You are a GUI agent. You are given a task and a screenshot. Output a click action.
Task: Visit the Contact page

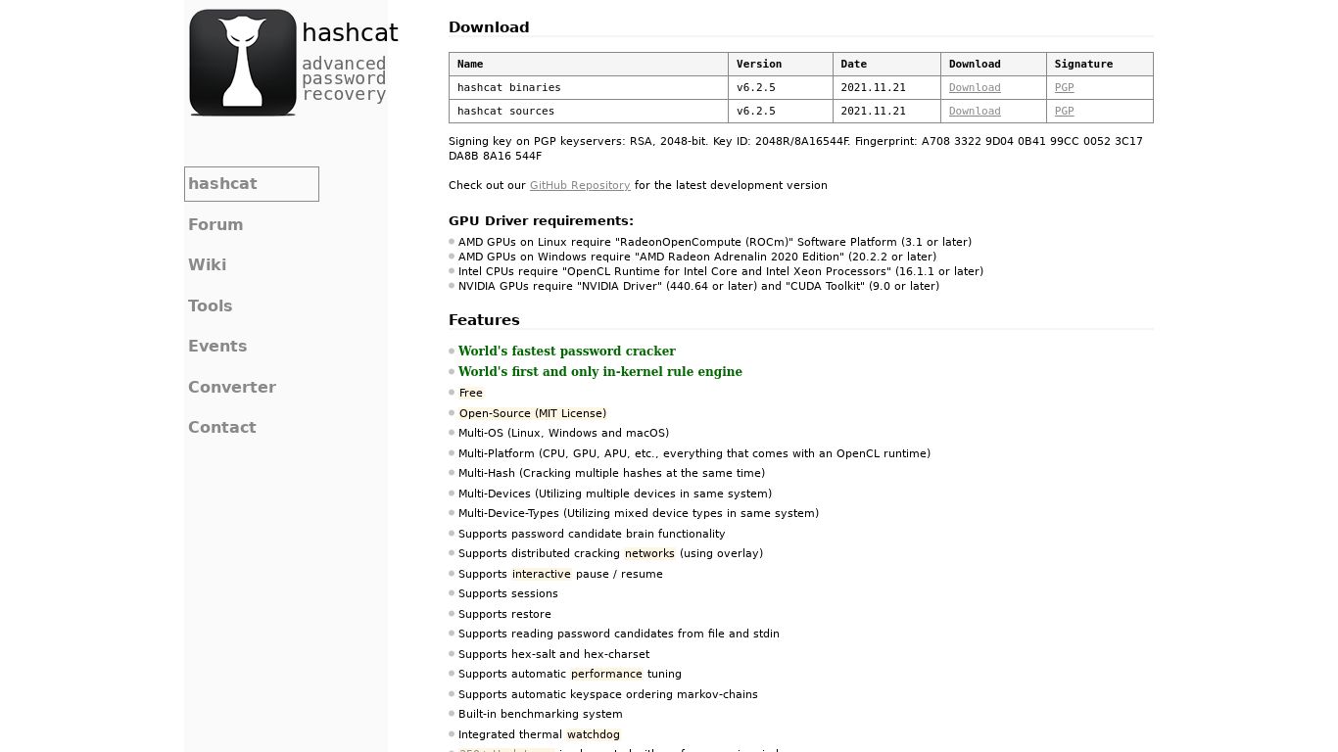222,427
